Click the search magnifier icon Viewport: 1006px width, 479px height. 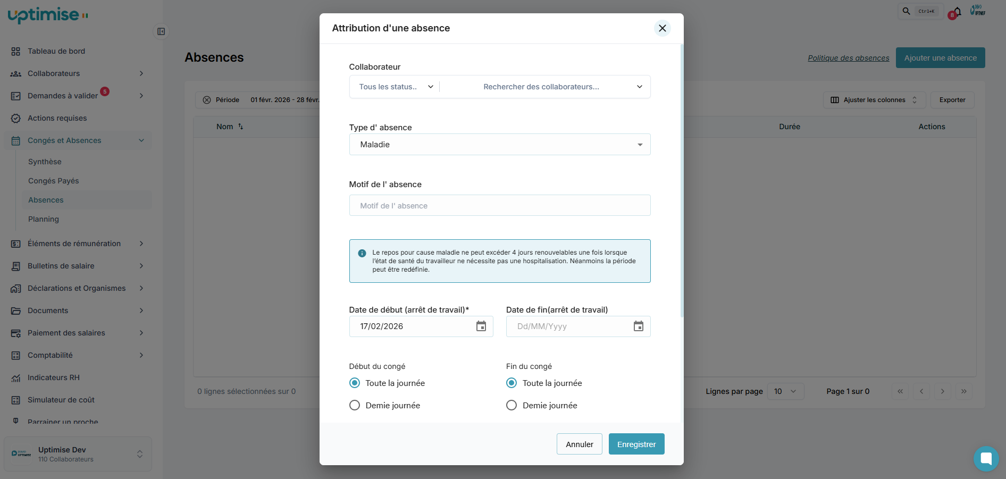click(907, 11)
